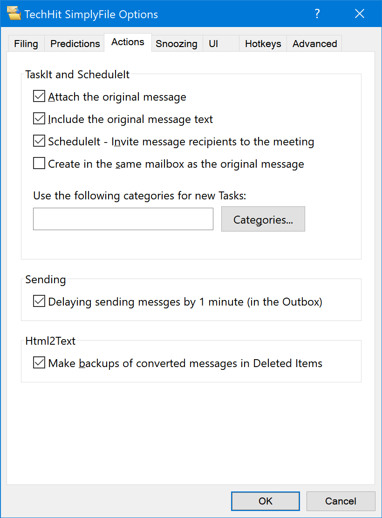Toggle Include the original message text

click(x=39, y=119)
